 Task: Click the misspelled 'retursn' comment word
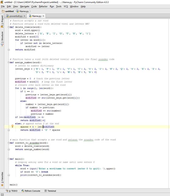pyautogui.click(x=73, y=139)
